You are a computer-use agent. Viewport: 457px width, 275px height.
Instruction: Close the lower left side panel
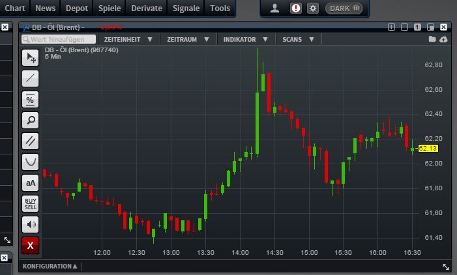(x=4, y=257)
